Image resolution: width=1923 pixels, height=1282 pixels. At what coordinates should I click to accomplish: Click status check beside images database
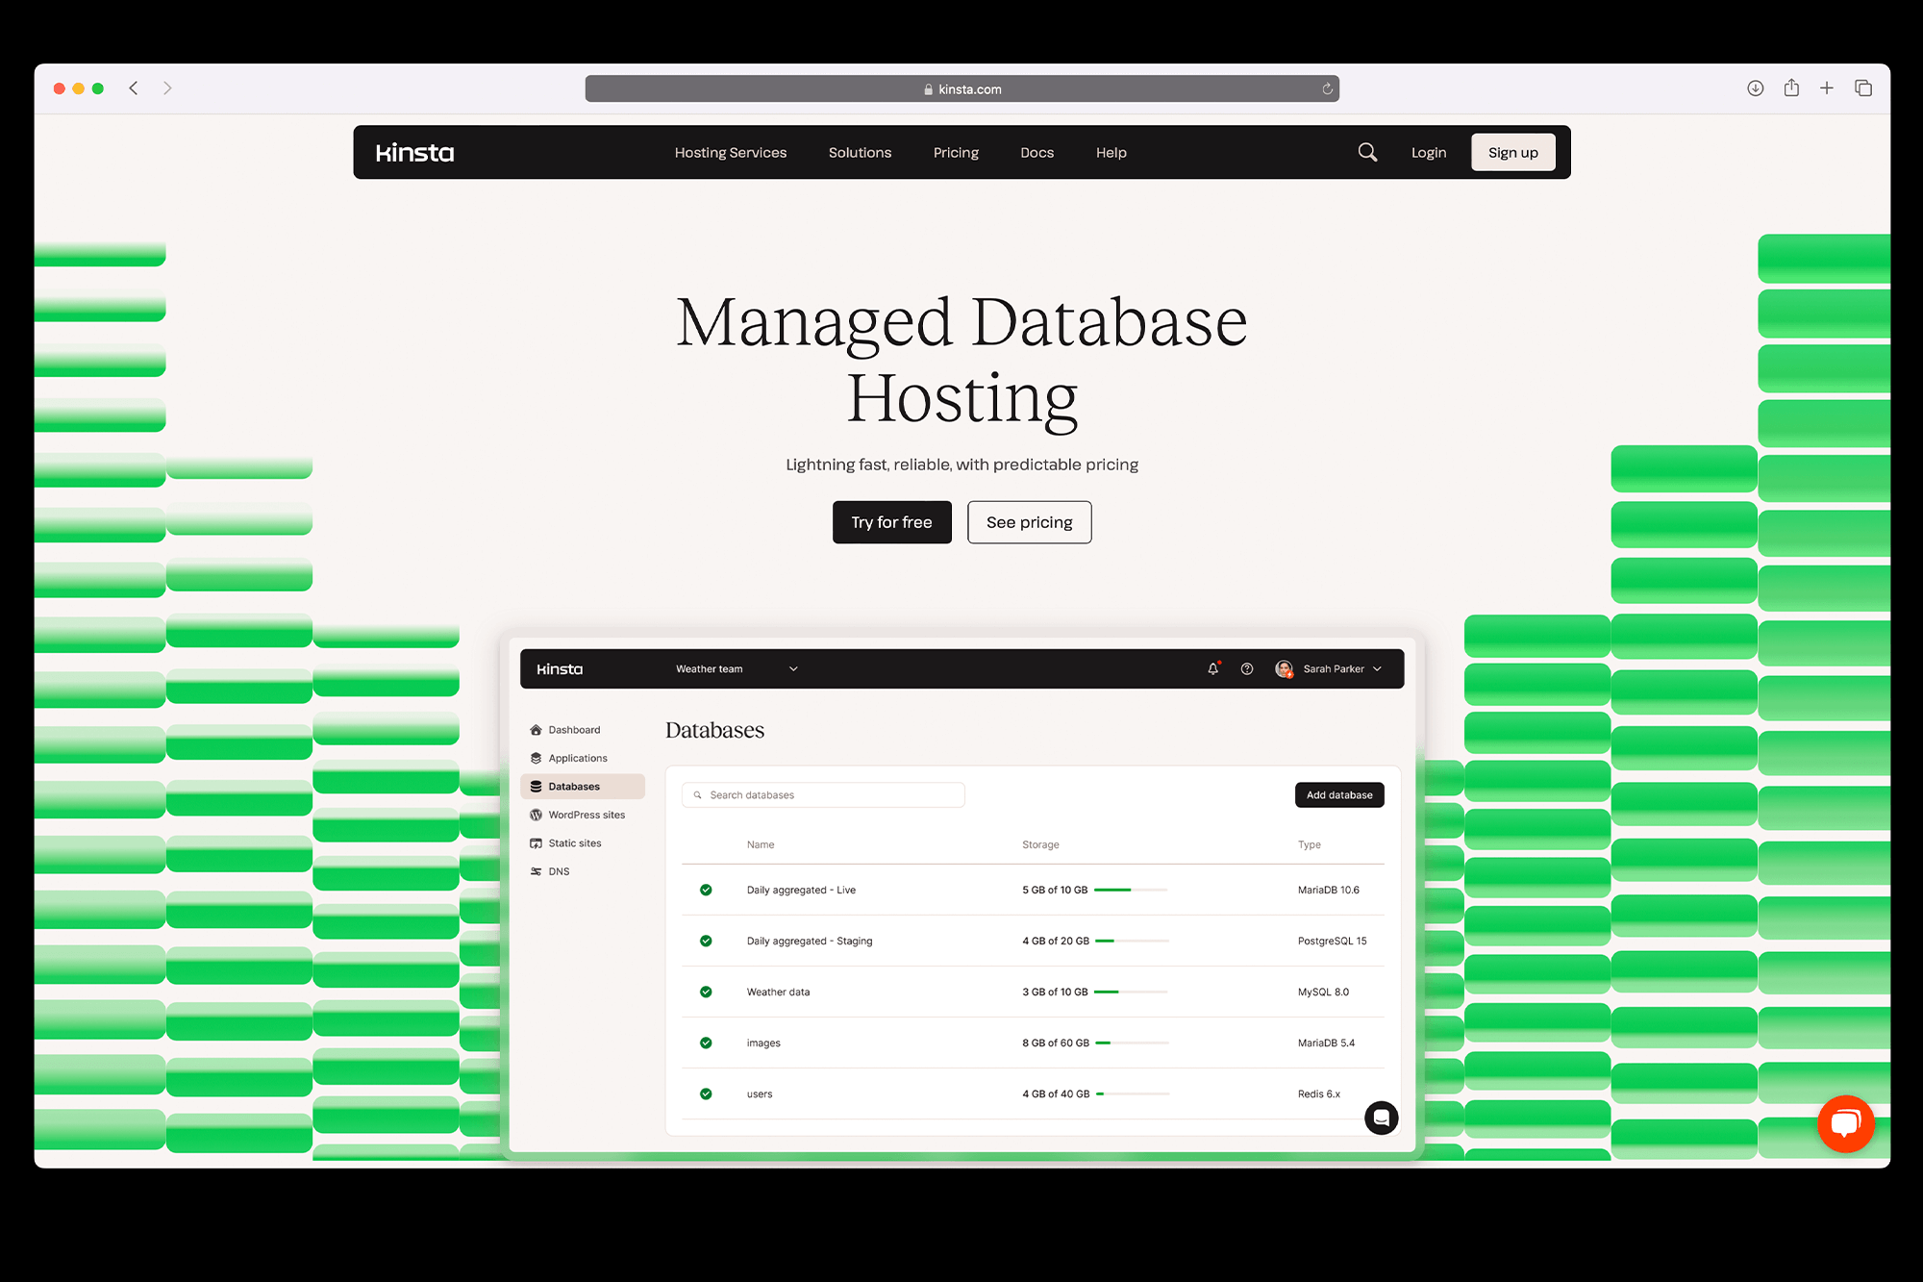pyautogui.click(x=706, y=1043)
